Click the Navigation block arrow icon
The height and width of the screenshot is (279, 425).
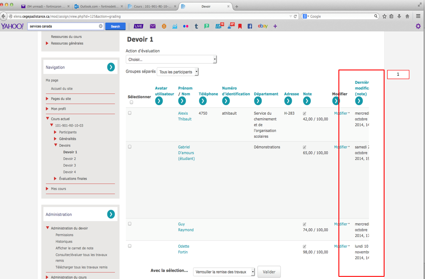pos(111,67)
